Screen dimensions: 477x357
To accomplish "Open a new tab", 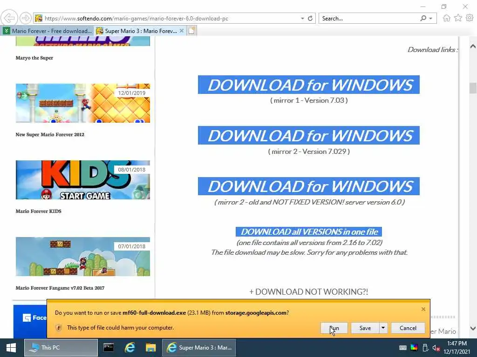I will pos(191,31).
